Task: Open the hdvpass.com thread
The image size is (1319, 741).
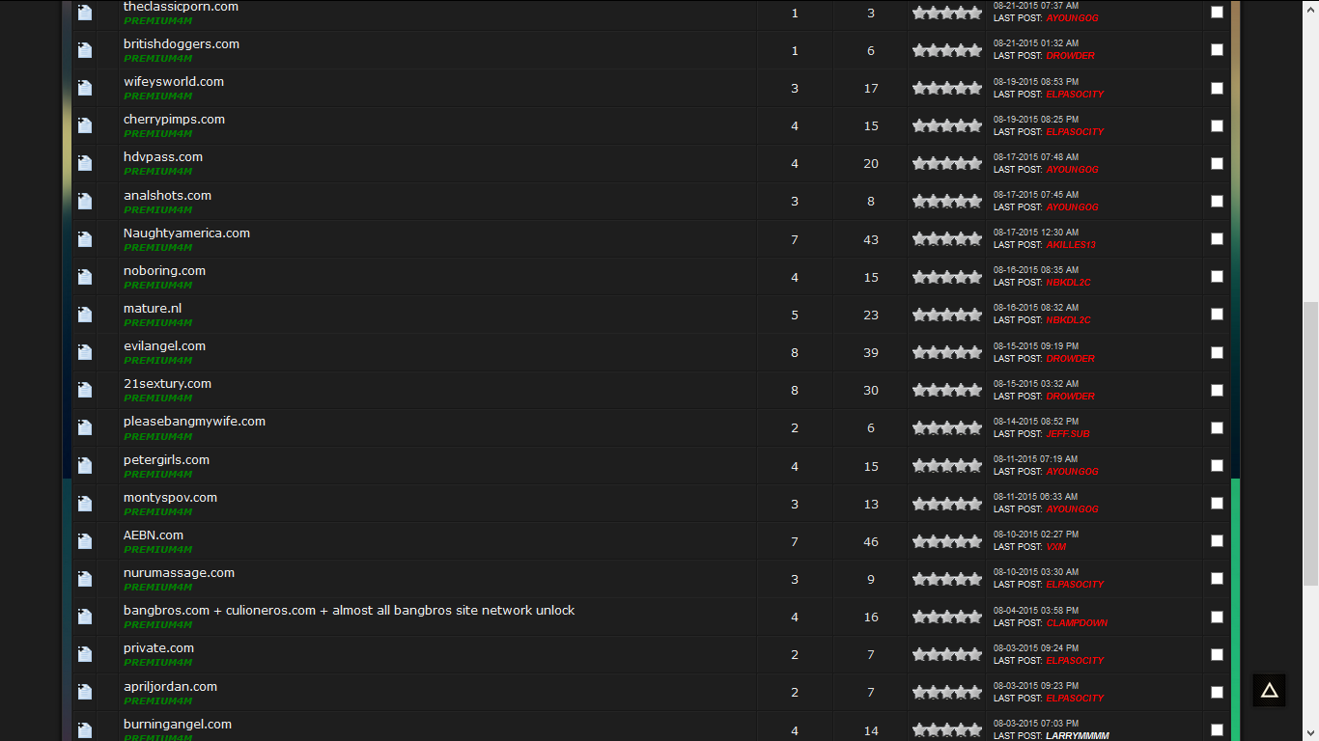Action: (x=163, y=157)
